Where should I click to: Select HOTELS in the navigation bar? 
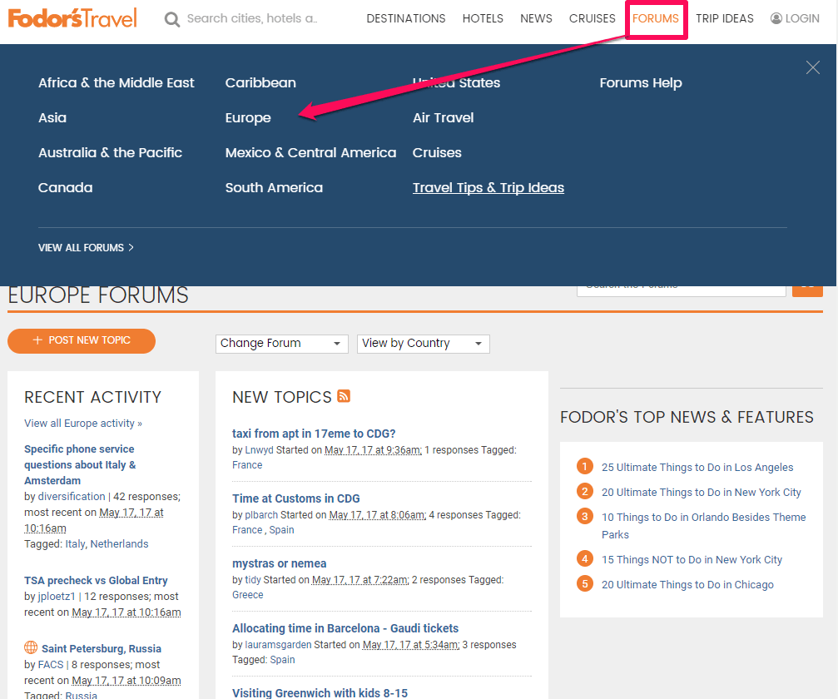click(483, 18)
